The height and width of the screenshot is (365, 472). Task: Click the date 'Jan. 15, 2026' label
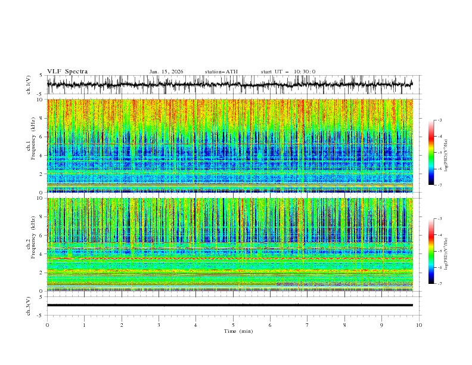[166, 72]
